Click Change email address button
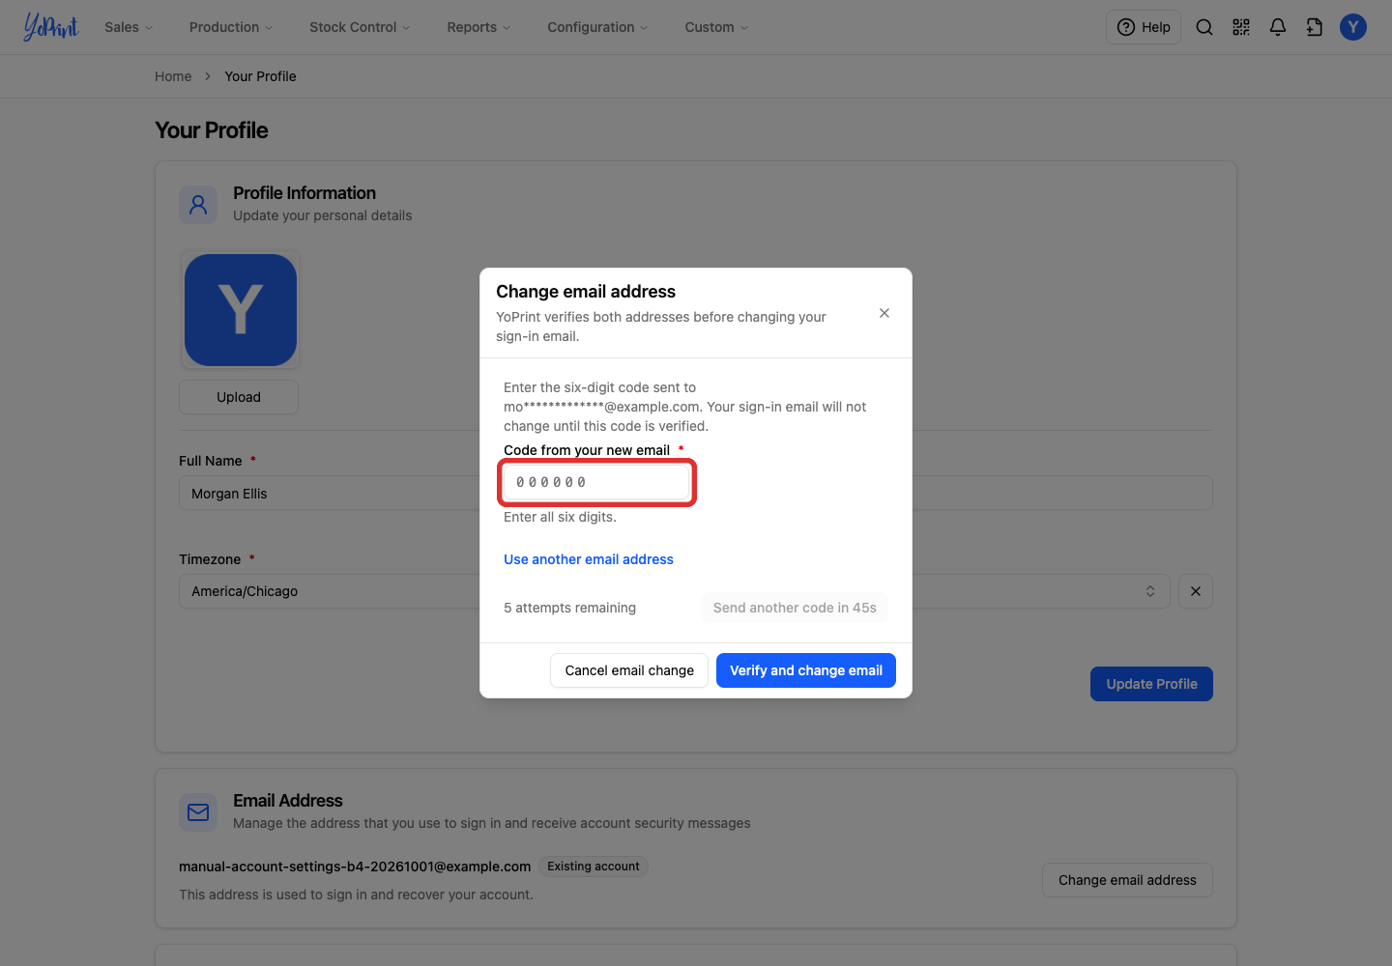Screen dimensions: 1392x966 click(1127, 880)
